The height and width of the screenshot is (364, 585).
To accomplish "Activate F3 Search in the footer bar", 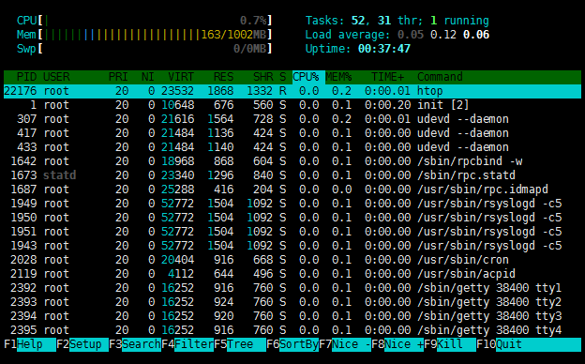I will point(135,344).
